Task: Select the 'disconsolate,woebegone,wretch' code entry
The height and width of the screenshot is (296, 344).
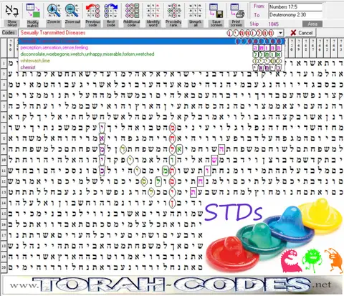Action: click(151, 54)
